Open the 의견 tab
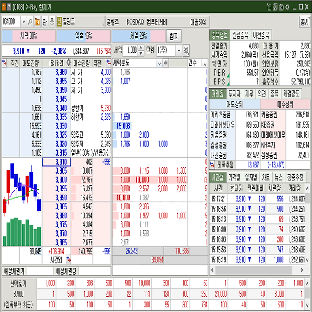This screenshot has height=312, width=312. pyautogui.click(x=262, y=94)
